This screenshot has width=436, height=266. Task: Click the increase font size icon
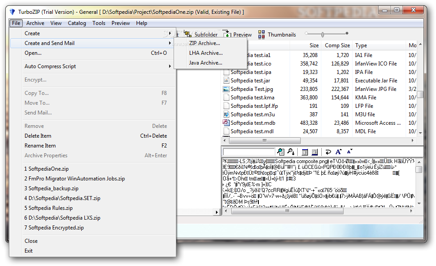pyautogui.click(x=338, y=151)
